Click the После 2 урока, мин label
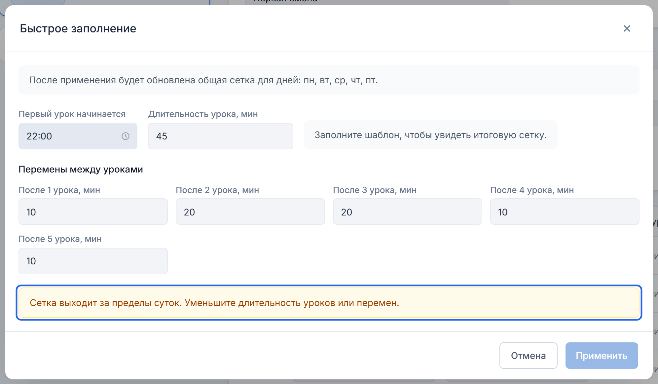The height and width of the screenshot is (384, 658). [x=217, y=190]
